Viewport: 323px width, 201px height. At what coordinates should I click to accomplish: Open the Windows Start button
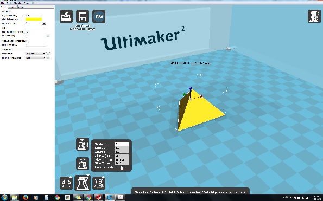click(4, 198)
